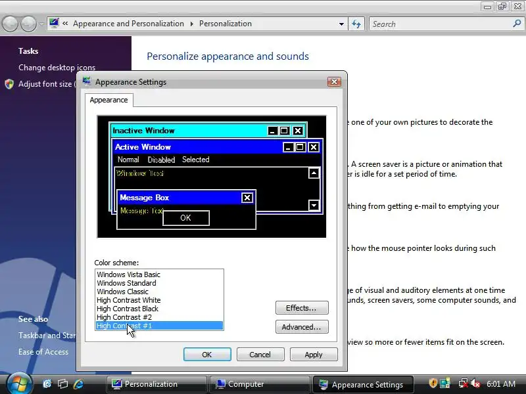Click the OK button inside preview
This screenshot has height=394, width=526.
coord(186,218)
